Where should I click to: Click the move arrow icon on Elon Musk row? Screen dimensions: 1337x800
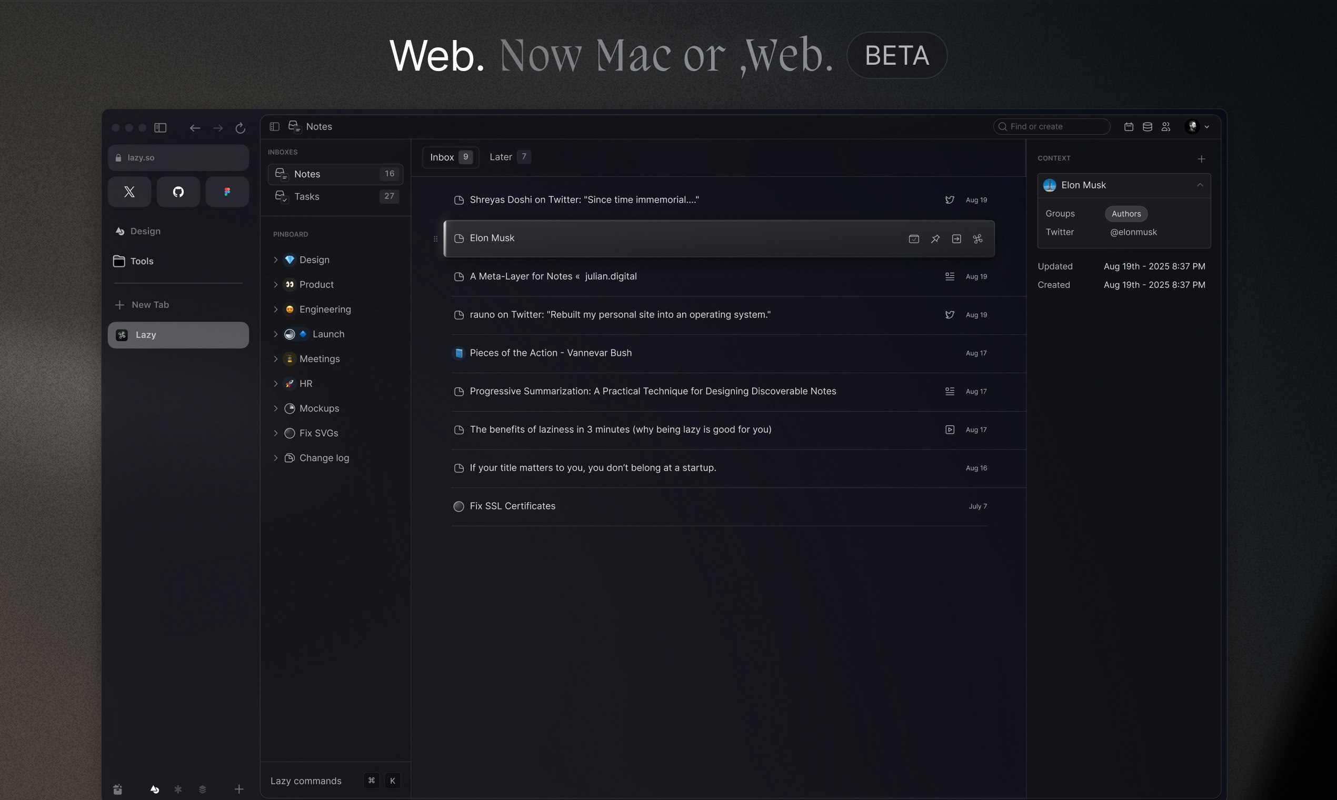tap(956, 239)
